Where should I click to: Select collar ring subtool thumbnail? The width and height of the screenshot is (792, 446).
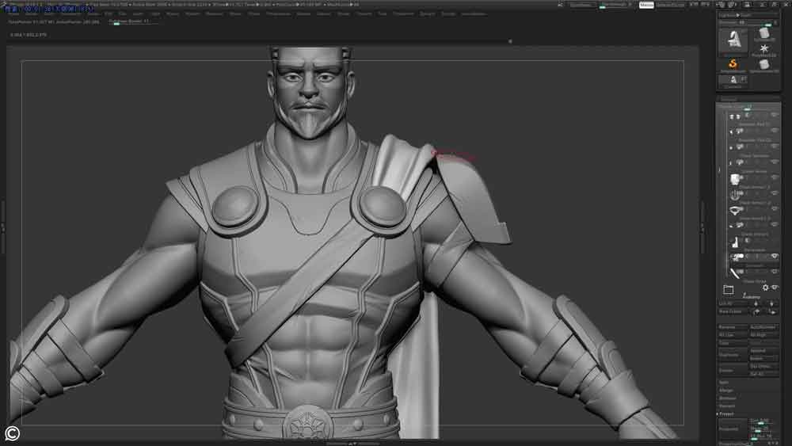736,210
